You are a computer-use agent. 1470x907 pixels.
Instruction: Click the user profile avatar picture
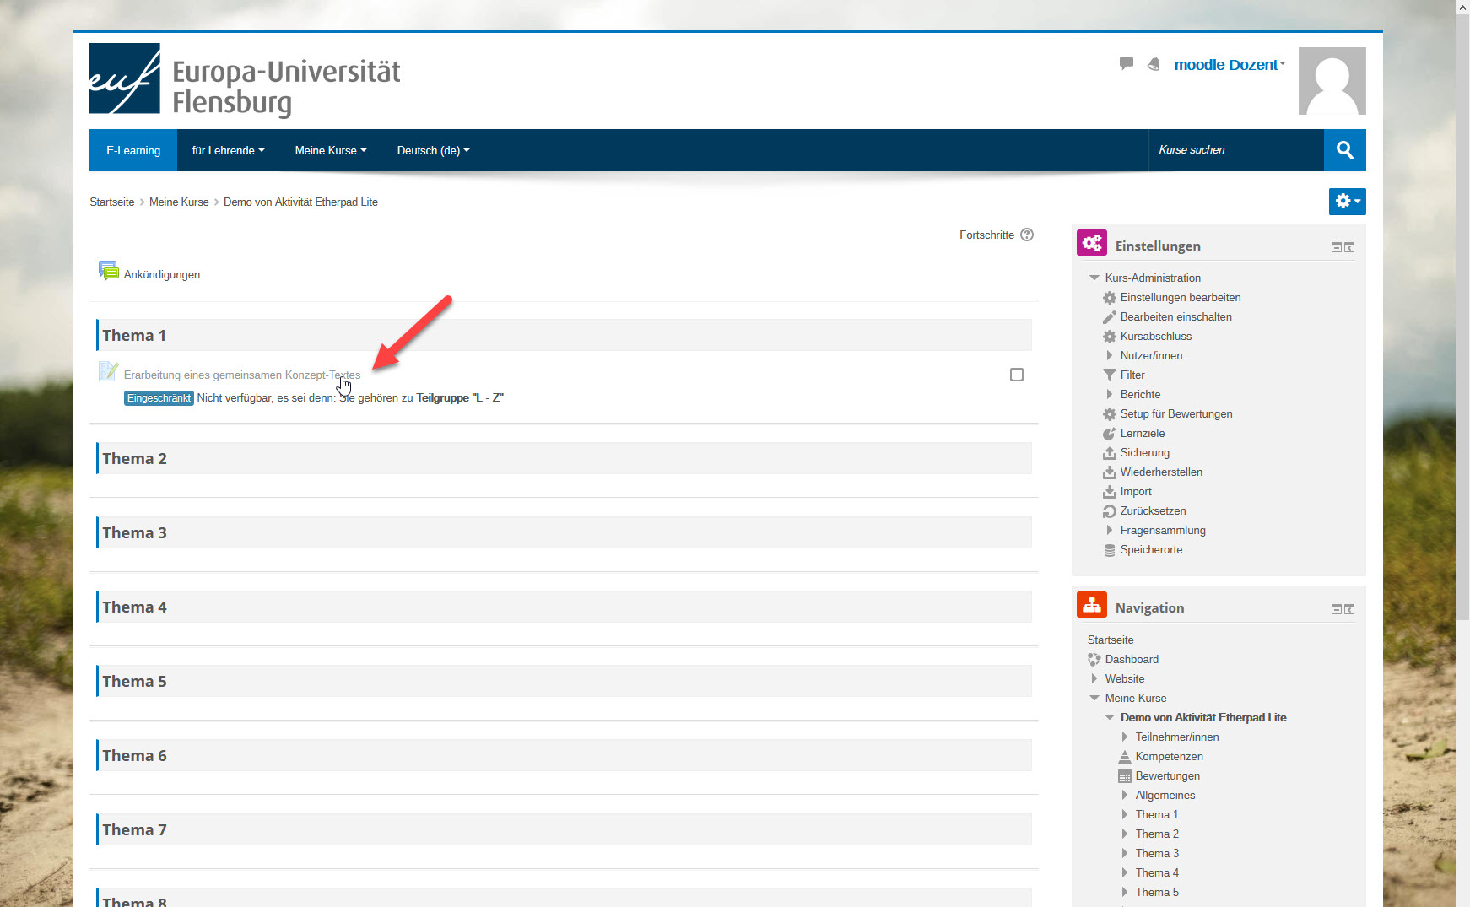(1331, 81)
